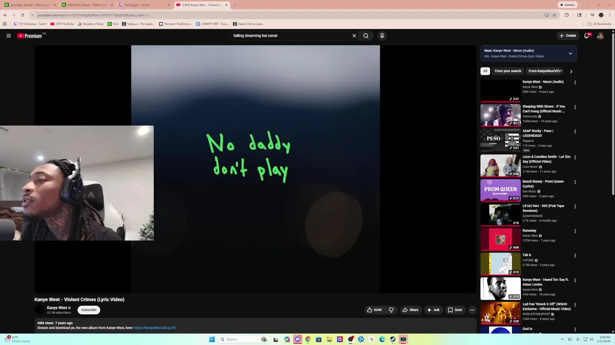The image size is (615, 345).
Task: Open options menu for Runaway video
Action: pyautogui.click(x=575, y=231)
